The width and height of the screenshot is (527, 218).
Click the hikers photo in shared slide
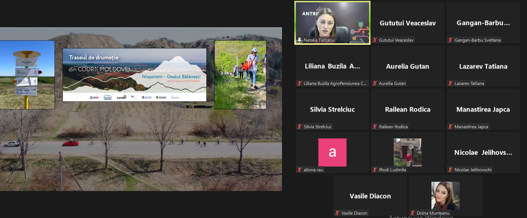(240, 75)
